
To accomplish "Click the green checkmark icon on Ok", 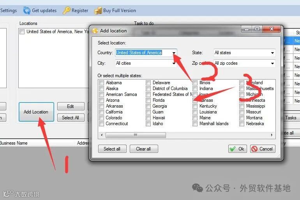I will [233, 149].
